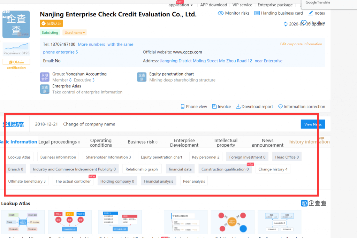Expand the Used name dropdown
357x238 pixels.
point(75,33)
